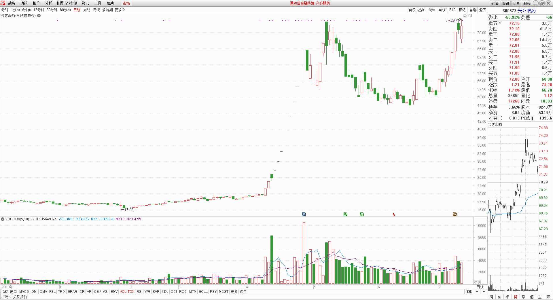Switch indicator to MACD

pos(24,292)
